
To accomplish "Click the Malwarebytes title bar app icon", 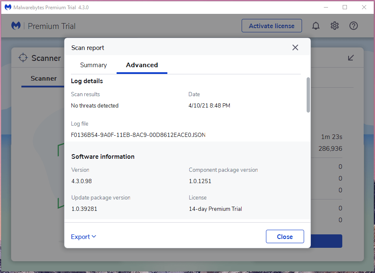I will 8,7.
